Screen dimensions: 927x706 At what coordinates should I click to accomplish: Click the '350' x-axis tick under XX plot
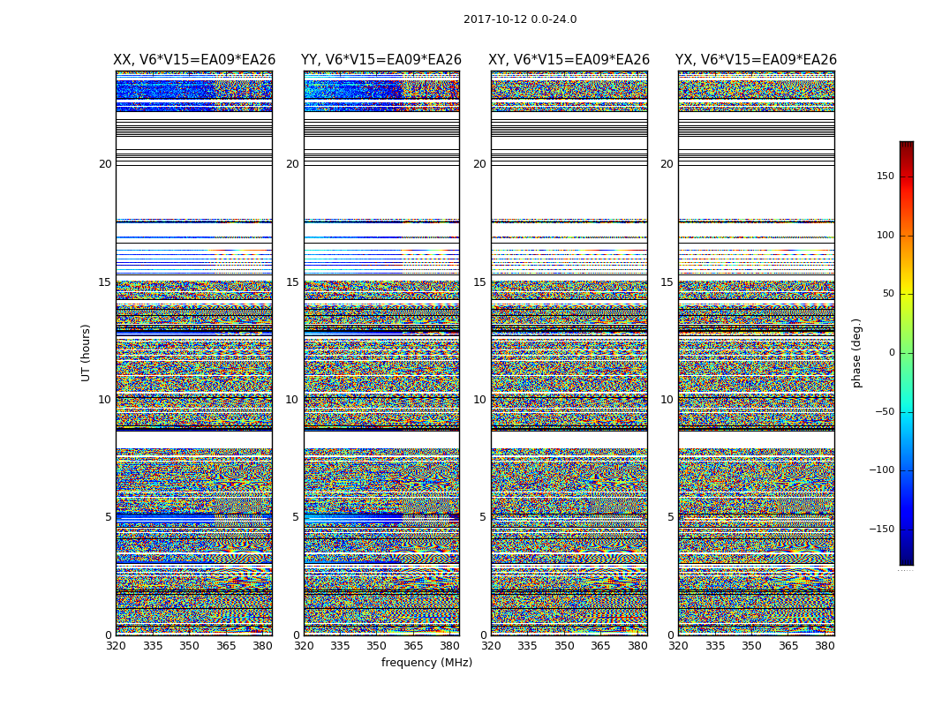pyautogui.click(x=189, y=646)
